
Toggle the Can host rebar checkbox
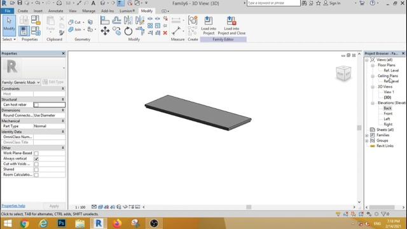(x=36, y=104)
